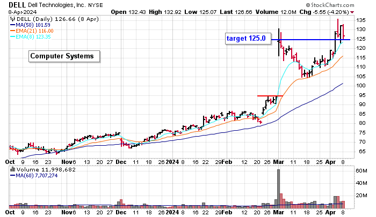Viewport: 376px width, 217px height.
Task: Click the red resistance line near 95
Action: click(270, 96)
